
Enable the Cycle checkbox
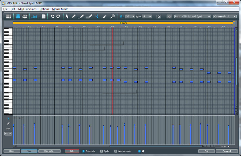(101, 151)
